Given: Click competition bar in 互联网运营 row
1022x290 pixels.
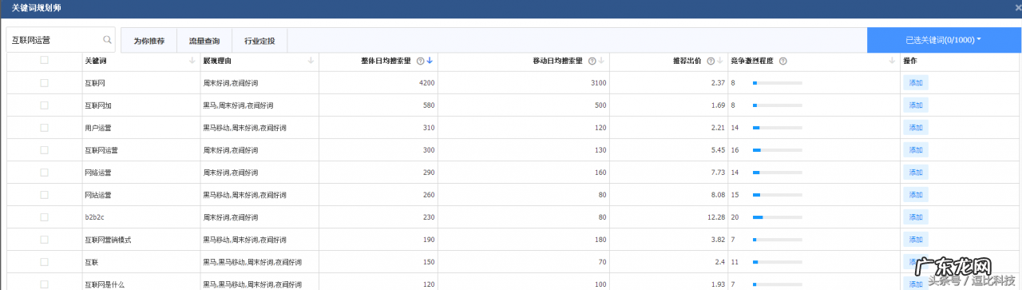Looking at the screenshot, I should 777,149.
